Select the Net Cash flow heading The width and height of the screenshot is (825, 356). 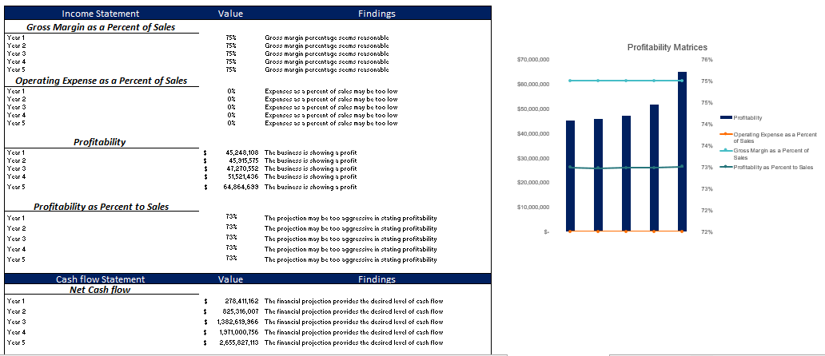(100, 290)
